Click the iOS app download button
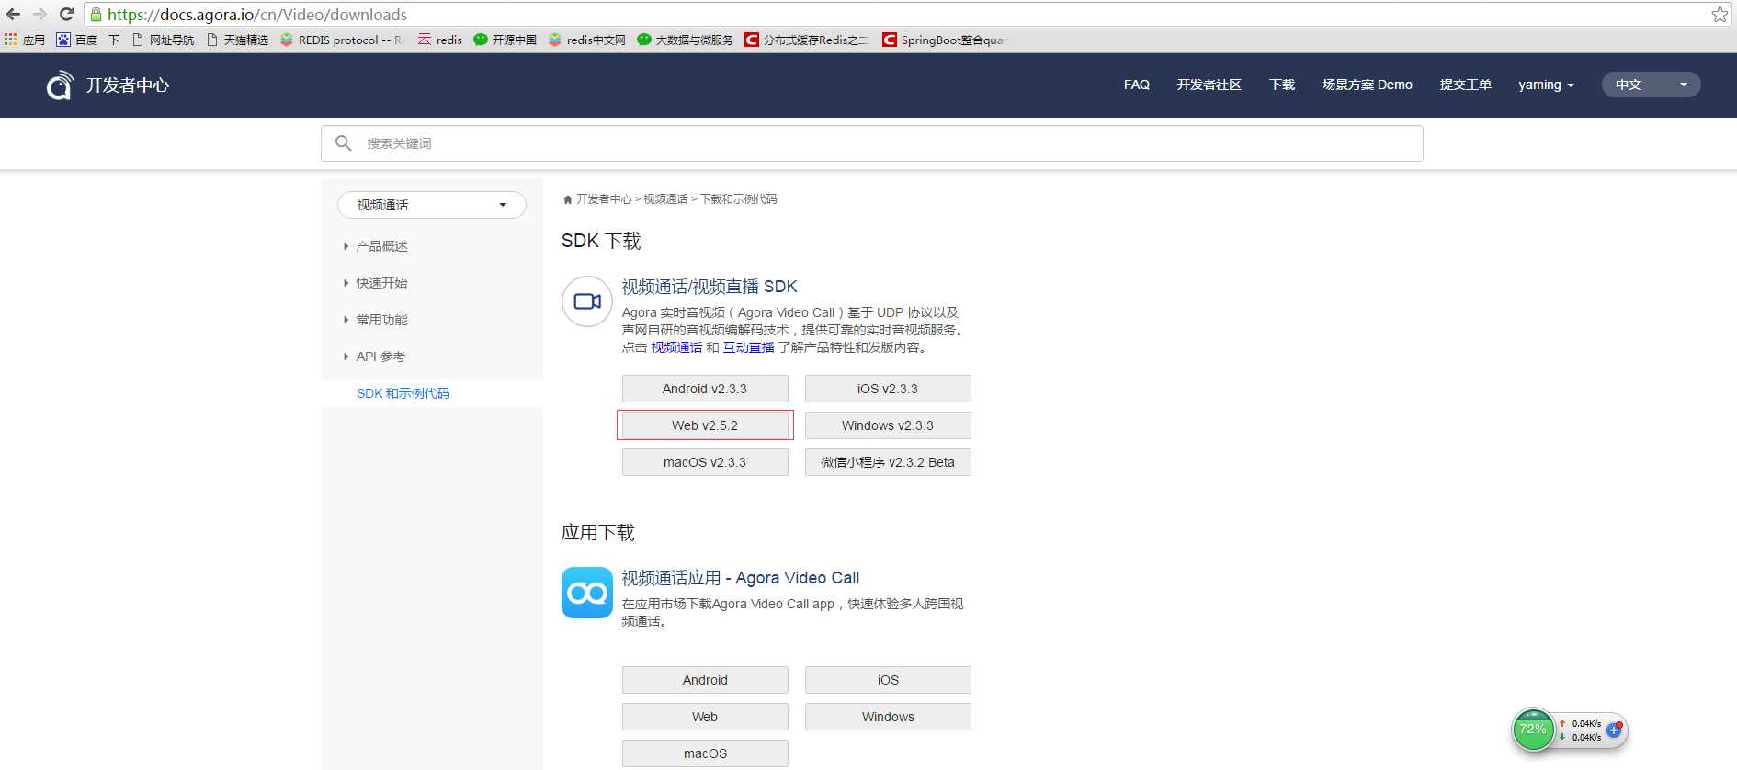Screen dimensions: 1737x770 (888, 680)
